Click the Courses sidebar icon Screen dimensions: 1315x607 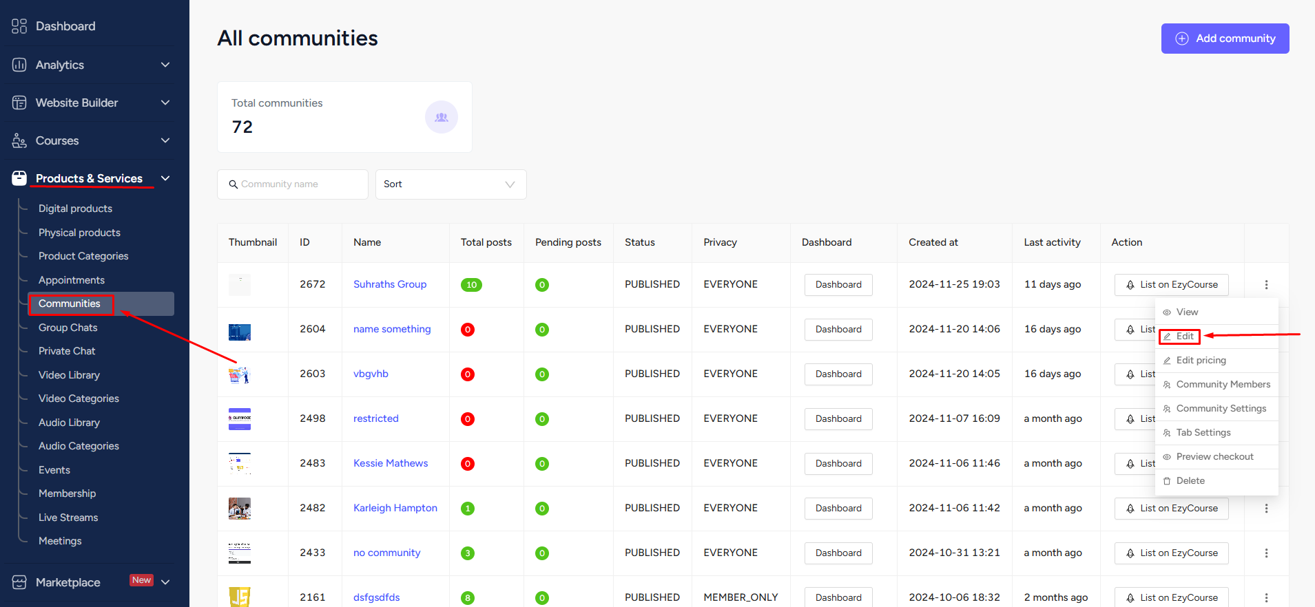[19, 140]
